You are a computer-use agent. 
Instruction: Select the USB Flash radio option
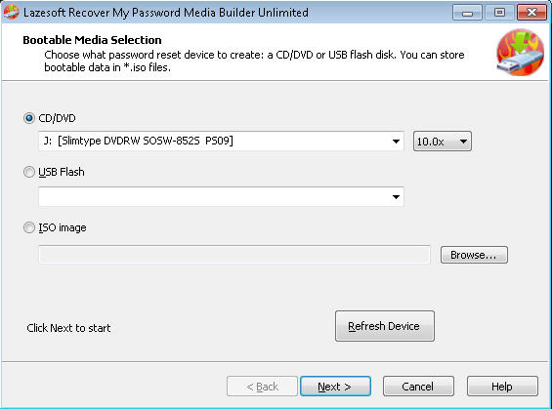[29, 172]
